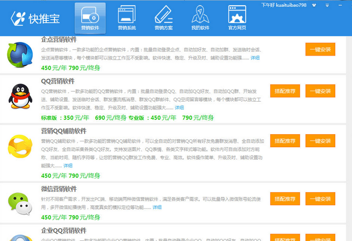The image size is (352, 241).
Task: Click 微信营销软件 price text
Action: (71, 217)
